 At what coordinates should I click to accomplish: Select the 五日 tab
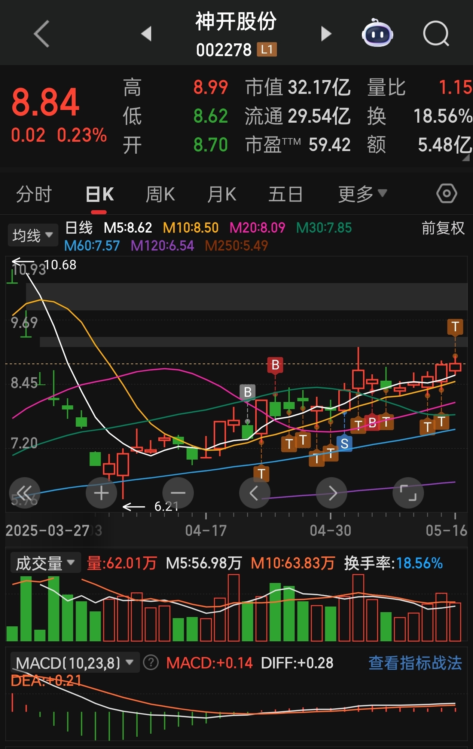(x=285, y=194)
